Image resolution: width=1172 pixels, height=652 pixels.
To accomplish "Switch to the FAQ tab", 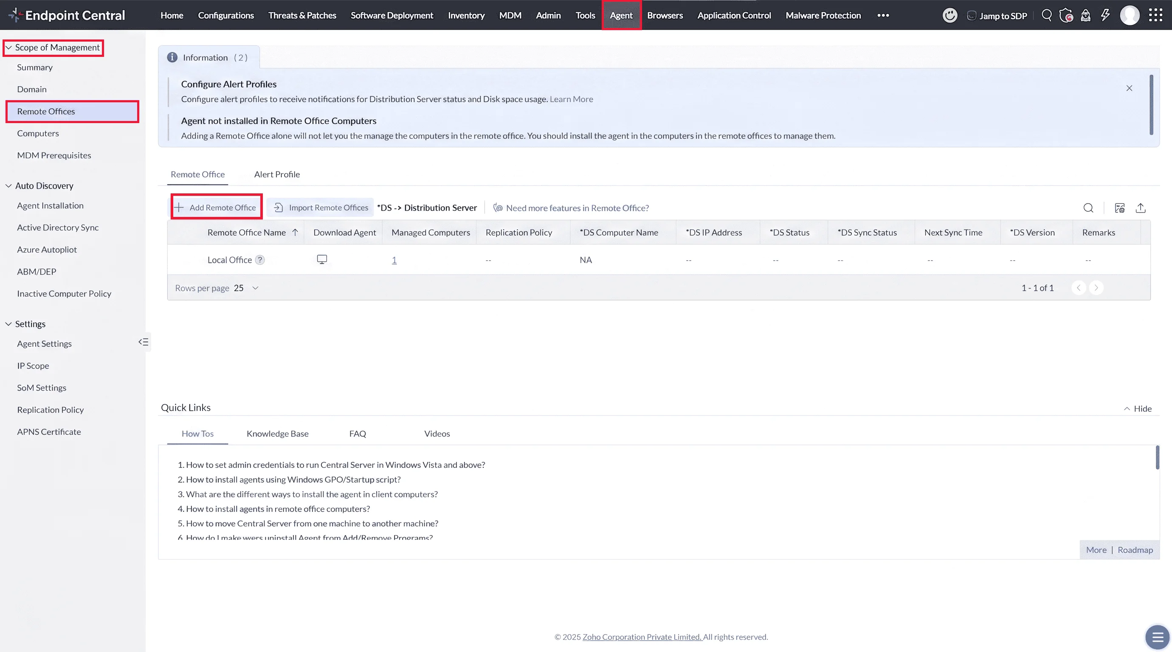I will tap(357, 434).
